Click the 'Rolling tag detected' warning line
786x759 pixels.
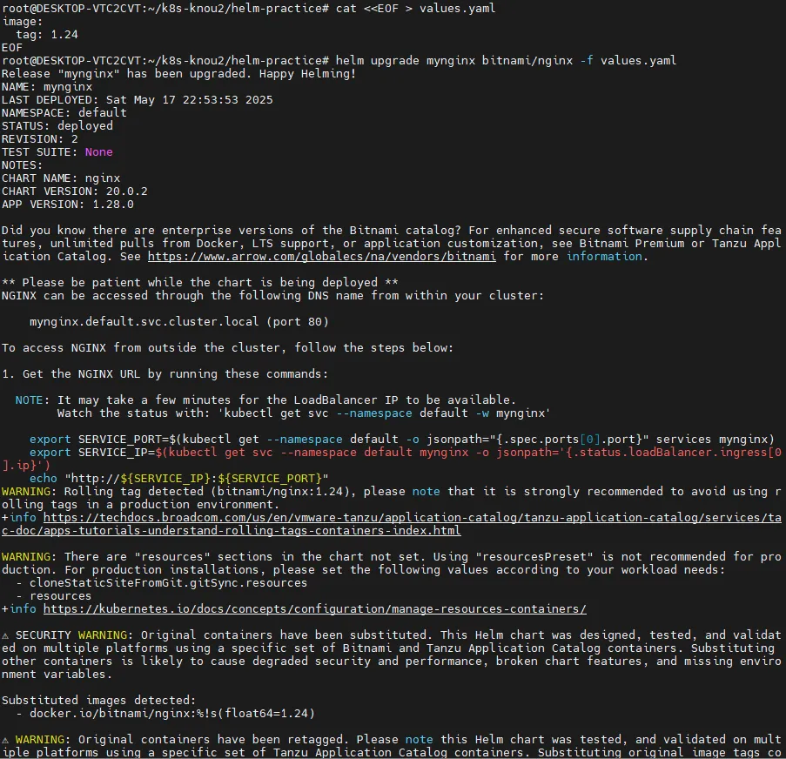point(391,498)
